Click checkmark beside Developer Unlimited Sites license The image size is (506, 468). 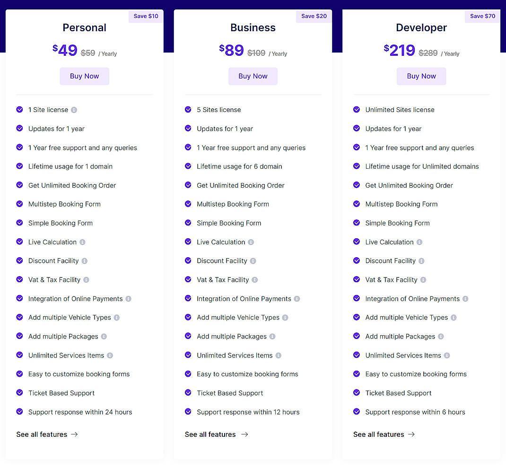coord(357,110)
